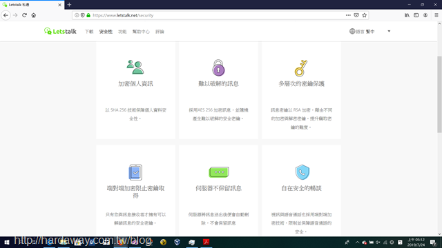Click the green padlock site security icon

(x=88, y=15)
